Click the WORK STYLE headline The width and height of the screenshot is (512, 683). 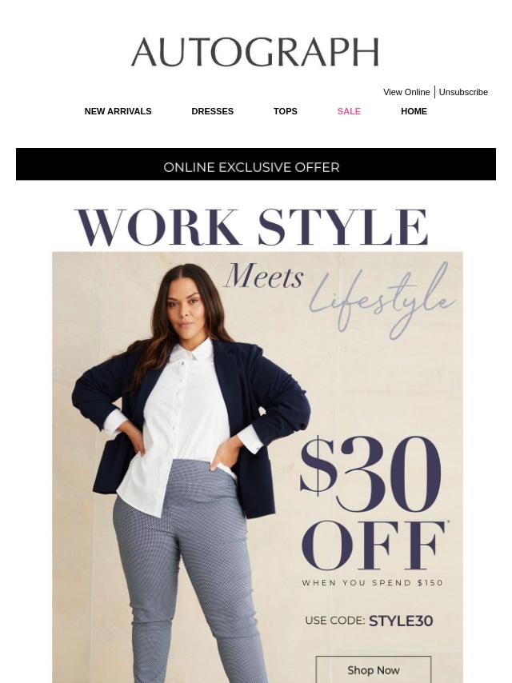click(x=252, y=227)
